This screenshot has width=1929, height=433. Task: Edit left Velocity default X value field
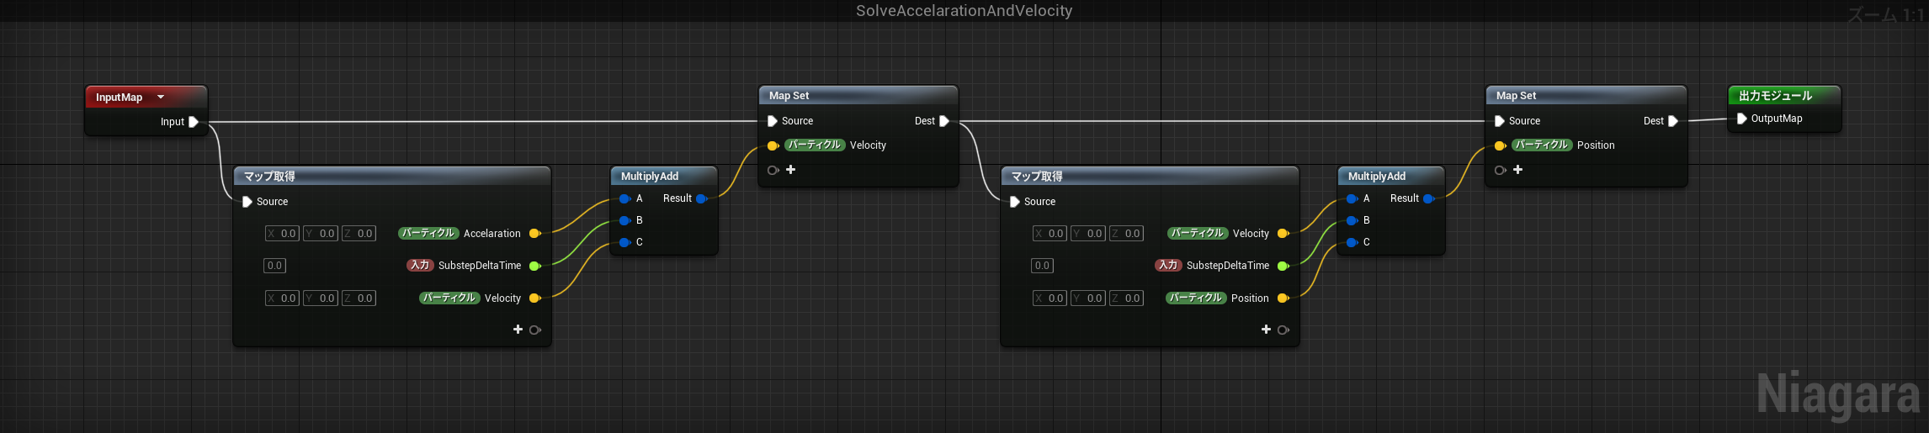tap(282, 298)
